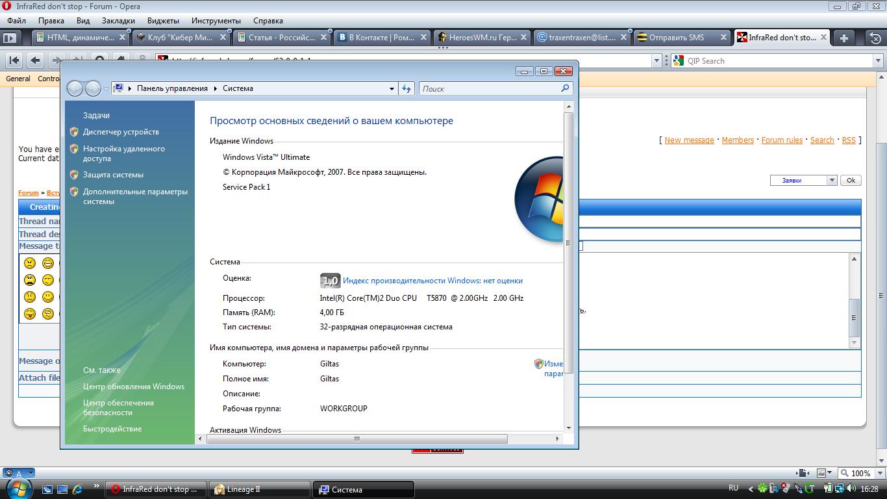This screenshot has width=887, height=499.
Task: Insert the plain happy smiley emoticon
Action: pos(48,297)
